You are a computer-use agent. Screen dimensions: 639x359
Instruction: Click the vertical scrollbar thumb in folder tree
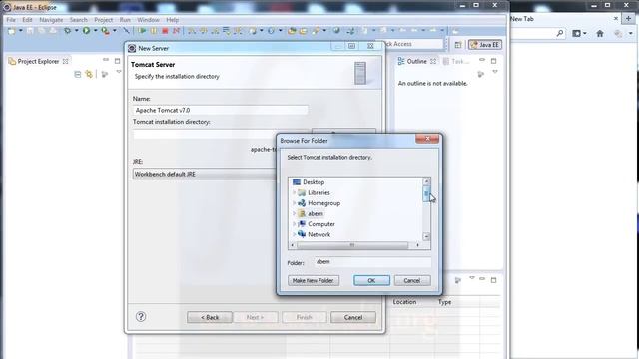coord(426,193)
